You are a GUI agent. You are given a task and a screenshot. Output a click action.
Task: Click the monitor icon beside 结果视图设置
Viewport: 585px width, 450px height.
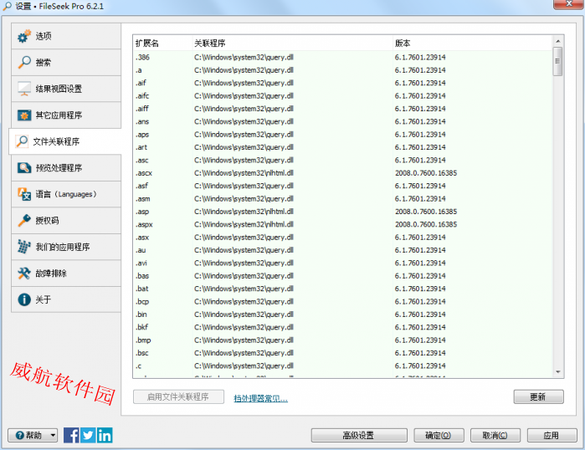pyautogui.click(x=24, y=89)
